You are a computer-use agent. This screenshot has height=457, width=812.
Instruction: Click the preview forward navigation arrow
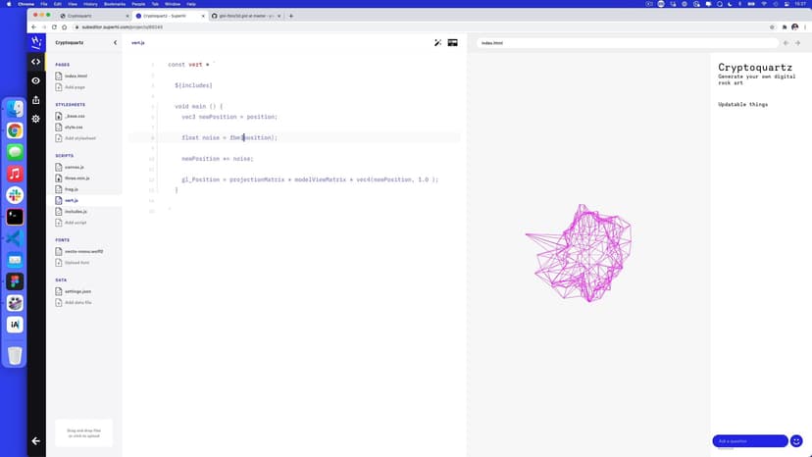798,43
